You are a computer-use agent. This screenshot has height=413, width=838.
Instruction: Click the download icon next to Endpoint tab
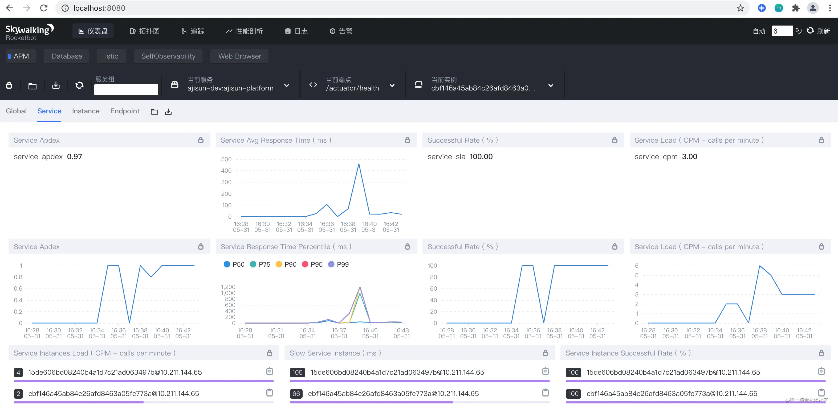[168, 112]
